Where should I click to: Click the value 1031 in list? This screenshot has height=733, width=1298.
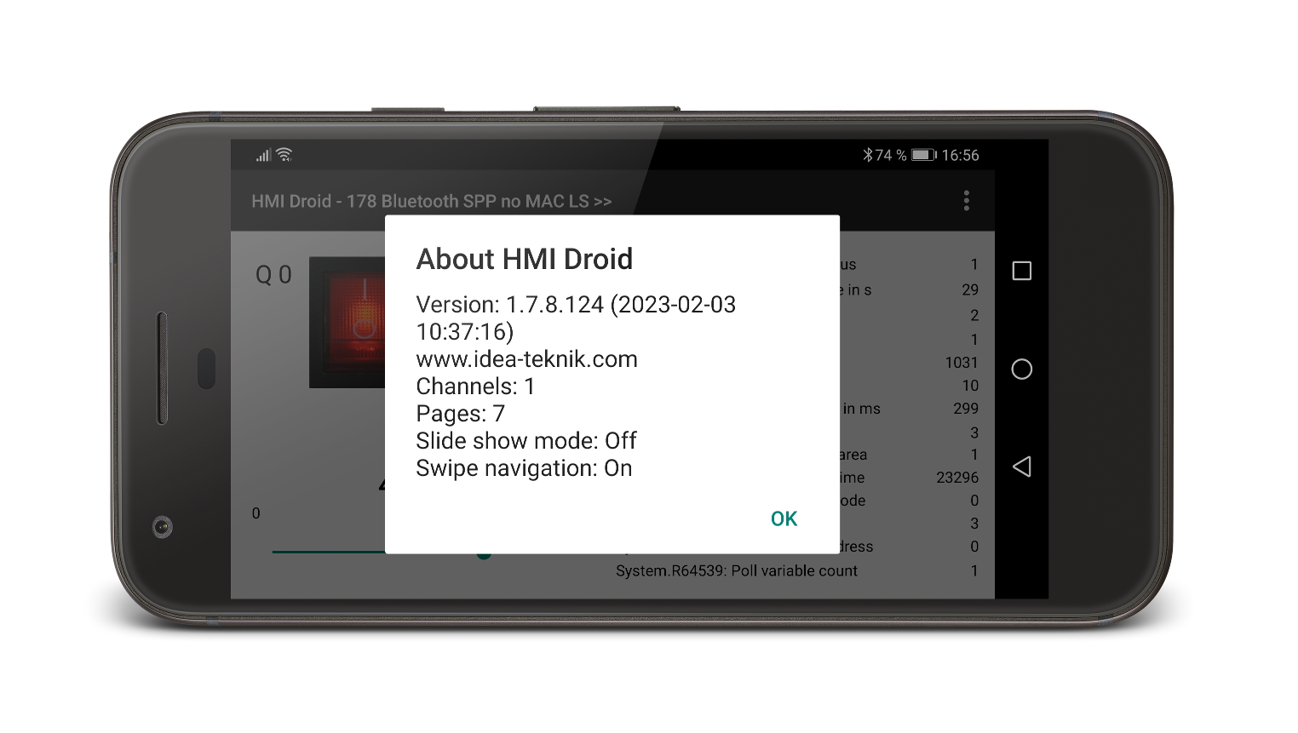(x=962, y=363)
